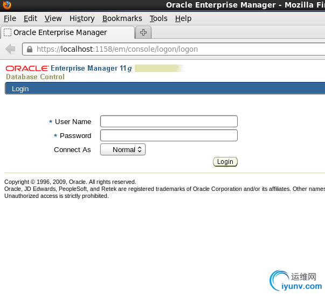Open a new tab with plus icon

coord(143,32)
